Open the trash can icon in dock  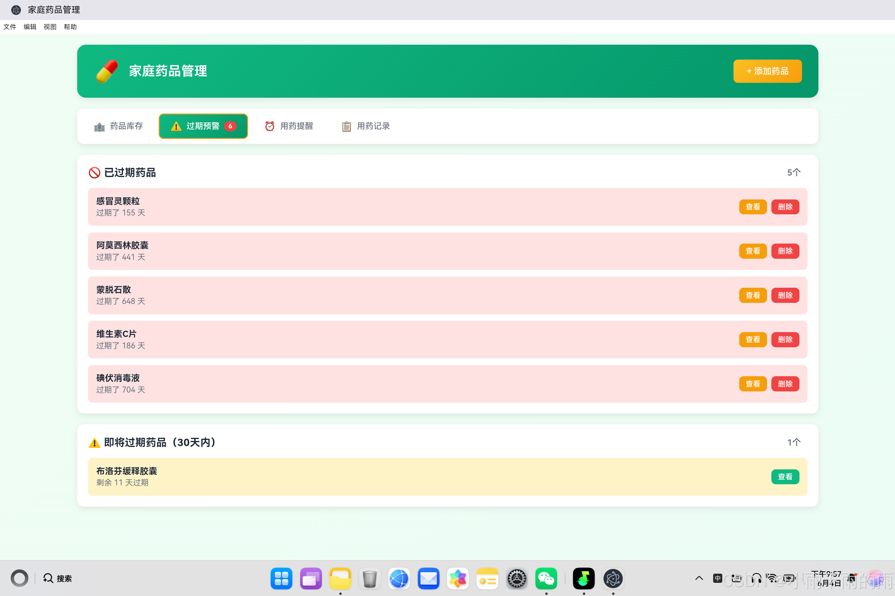[x=369, y=578]
